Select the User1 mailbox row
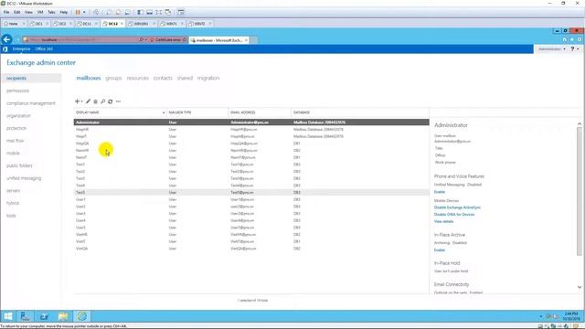This screenshot has height=329, width=585. [x=251, y=199]
